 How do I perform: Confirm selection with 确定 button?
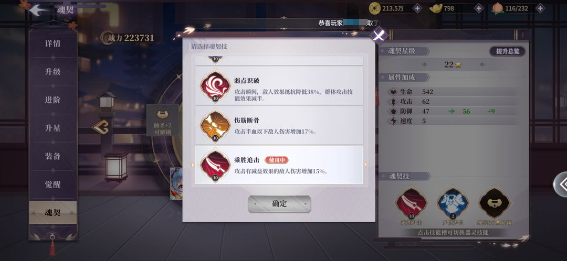(279, 204)
